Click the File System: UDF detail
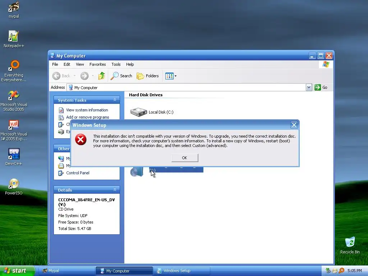The height and width of the screenshot is (276, 368). click(73, 216)
